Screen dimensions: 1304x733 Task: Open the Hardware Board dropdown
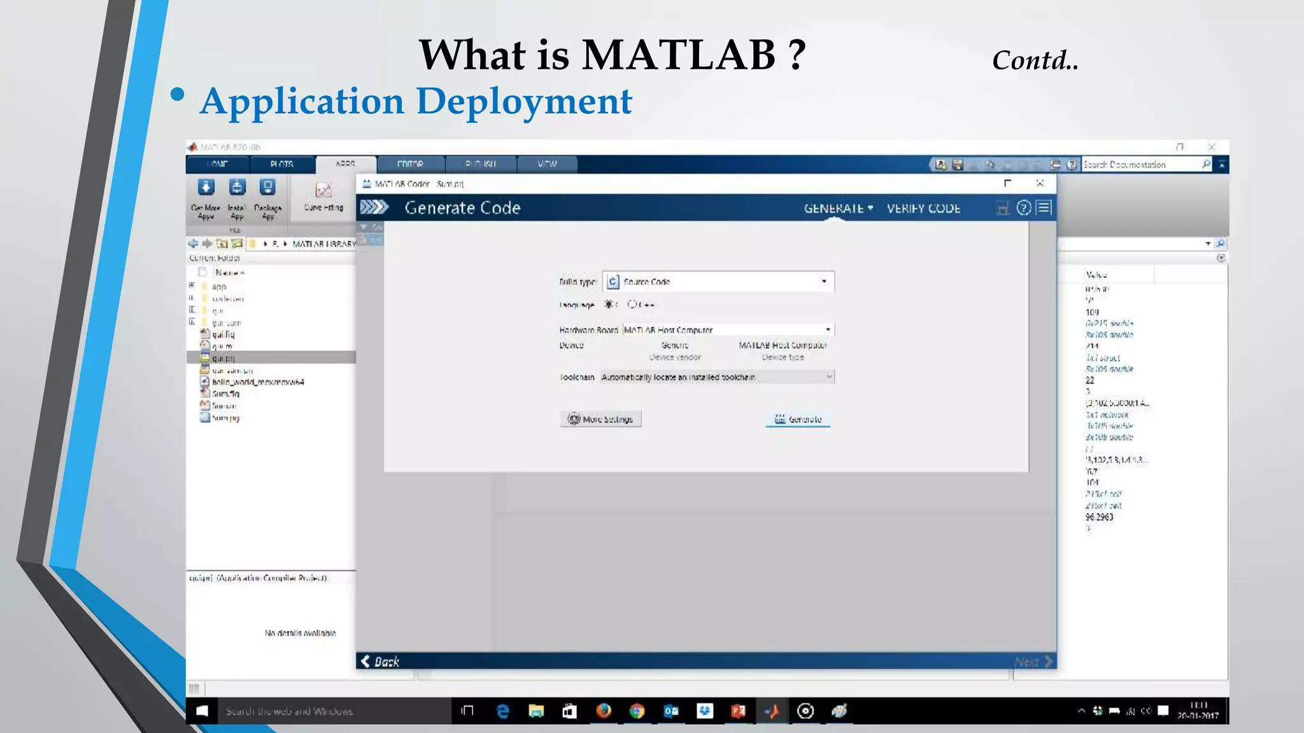[x=728, y=330]
